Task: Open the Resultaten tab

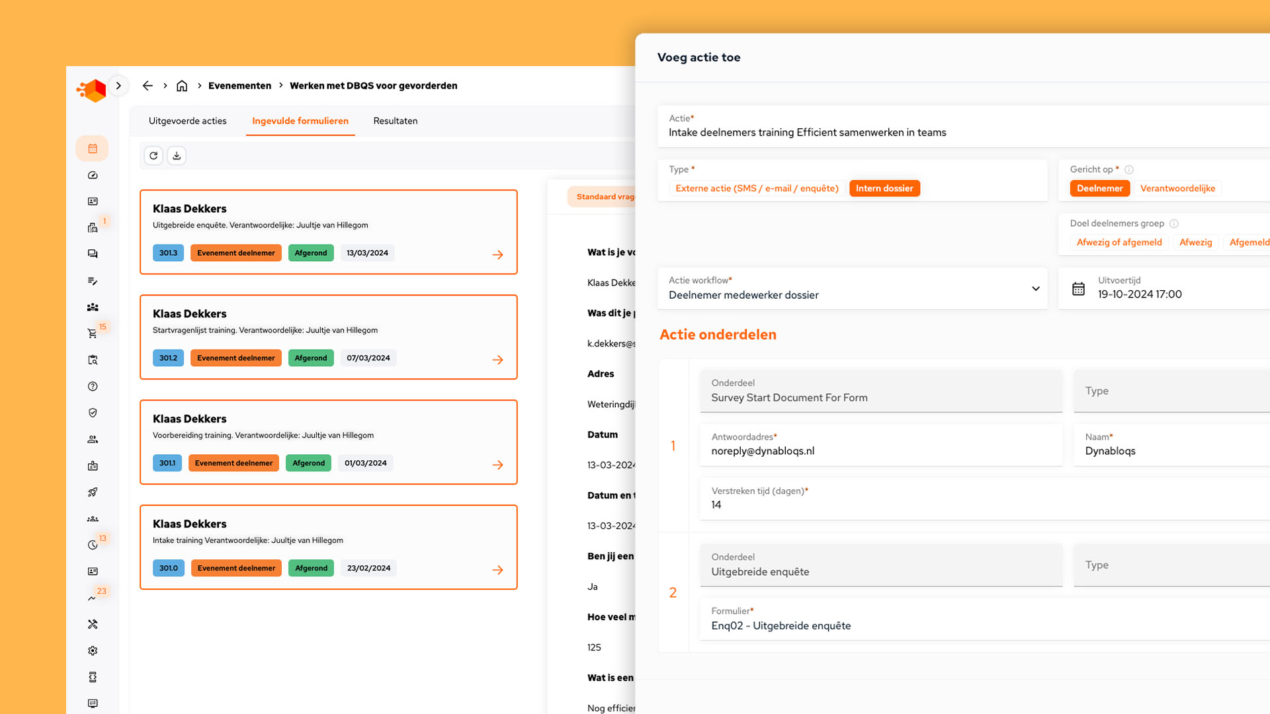Action: [x=395, y=121]
